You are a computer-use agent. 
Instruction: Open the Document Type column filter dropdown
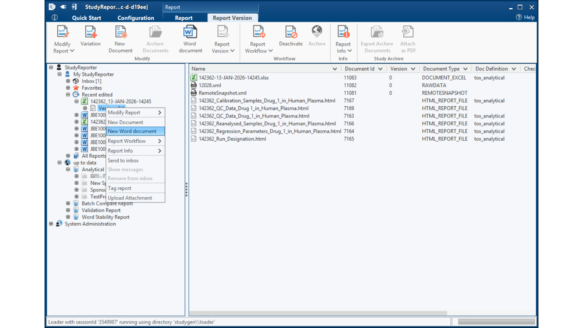point(465,69)
